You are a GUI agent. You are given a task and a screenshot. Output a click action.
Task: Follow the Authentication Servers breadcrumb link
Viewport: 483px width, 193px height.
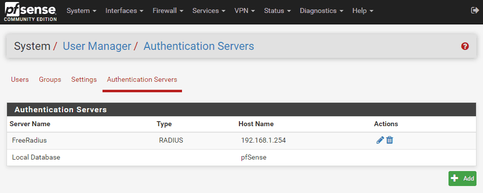pyautogui.click(x=198, y=46)
